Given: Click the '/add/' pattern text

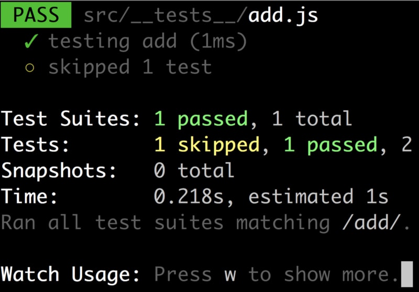Looking at the screenshot, I should (372, 223).
